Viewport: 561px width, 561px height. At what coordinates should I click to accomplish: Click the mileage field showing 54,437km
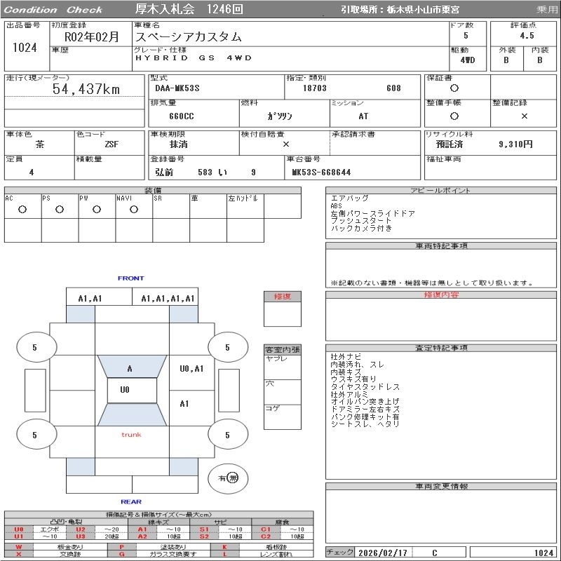86,89
